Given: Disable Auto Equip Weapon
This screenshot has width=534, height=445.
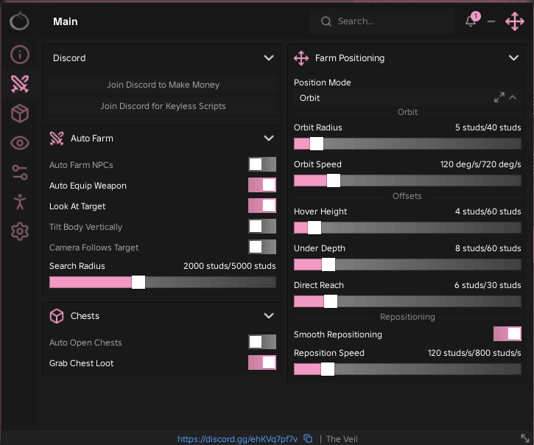Looking at the screenshot, I should pos(262,186).
